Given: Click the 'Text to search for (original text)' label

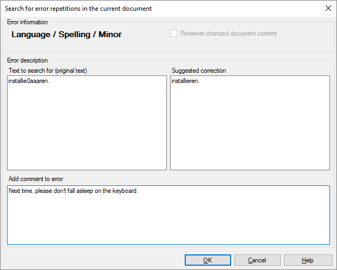Looking at the screenshot, I should click(x=48, y=71).
